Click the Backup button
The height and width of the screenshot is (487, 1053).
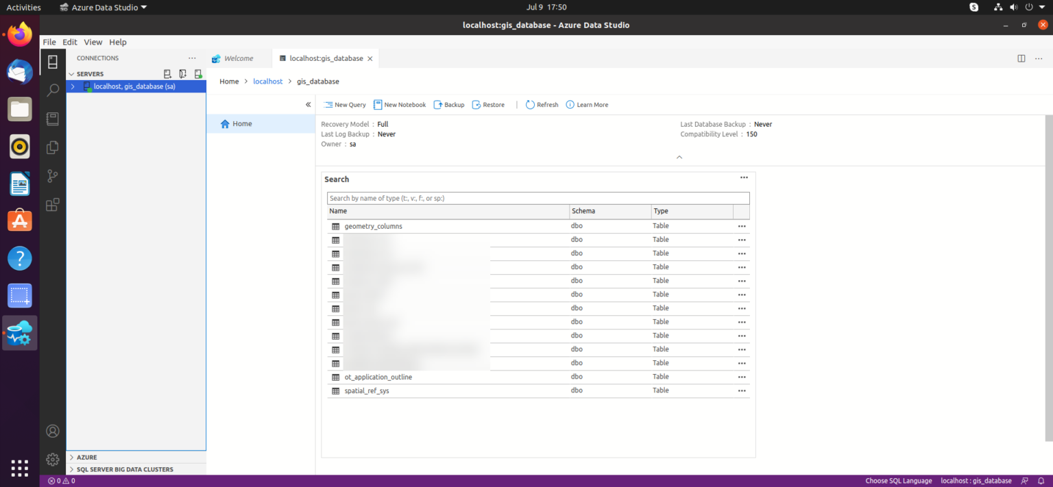(x=449, y=104)
